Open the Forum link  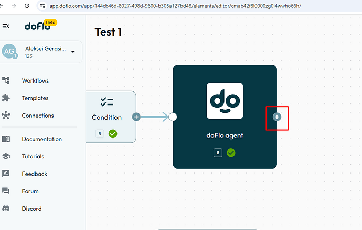point(30,191)
